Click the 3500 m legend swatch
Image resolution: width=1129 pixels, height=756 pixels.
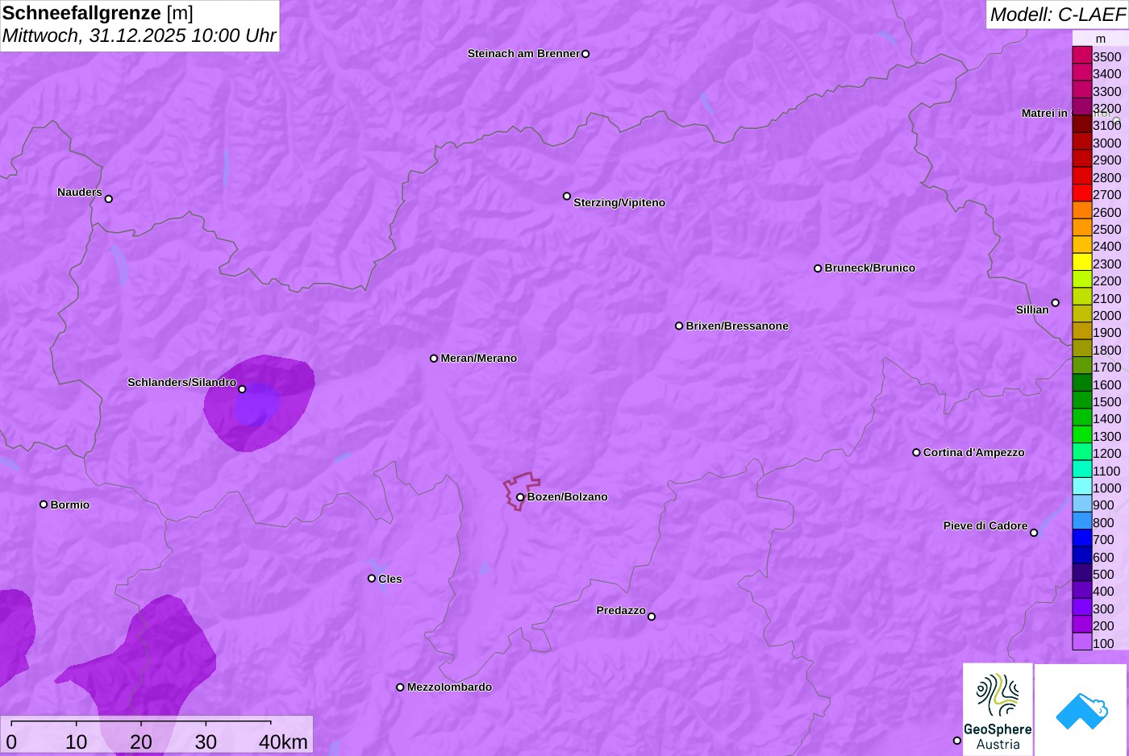click(x=1082, y=56)
